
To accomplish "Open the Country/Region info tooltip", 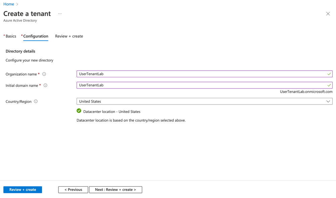I will point(36,101).
